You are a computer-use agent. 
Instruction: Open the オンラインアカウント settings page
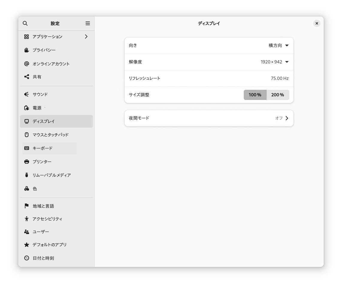[x=51, y=64]
